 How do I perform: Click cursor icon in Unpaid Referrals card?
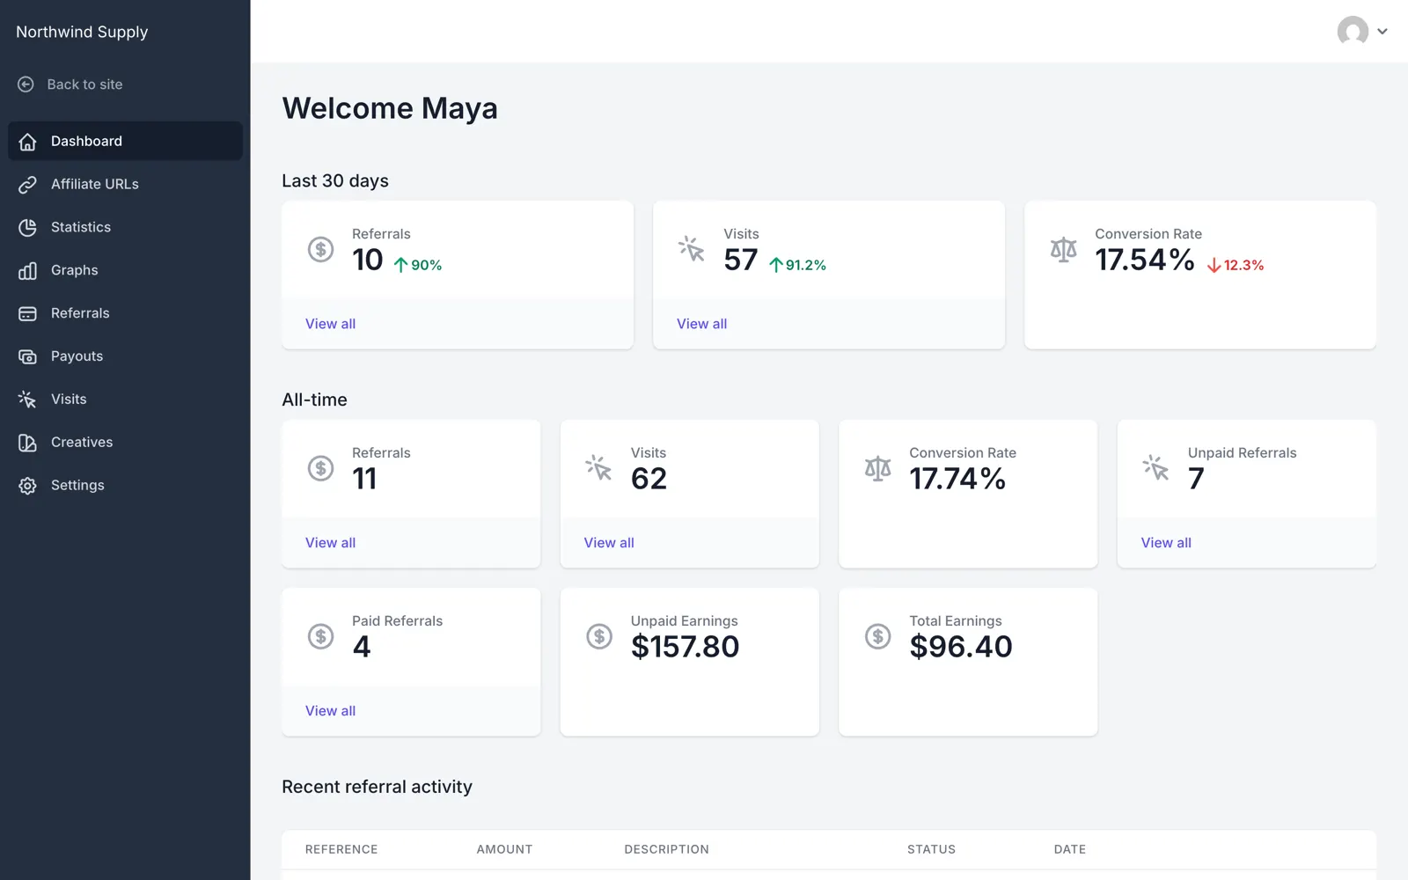click(x=1155, y=468)
